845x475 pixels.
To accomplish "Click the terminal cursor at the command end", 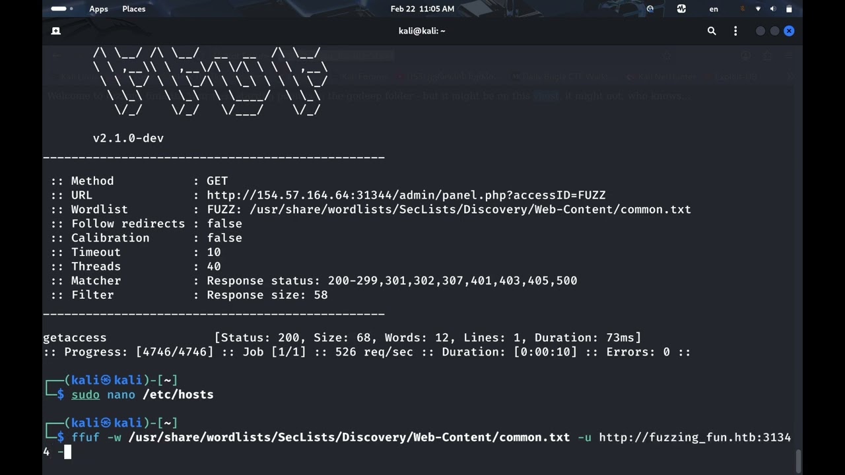I will [67, 452].
